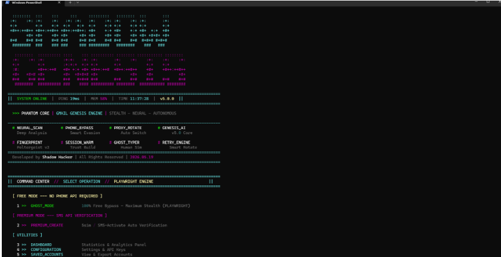Click the CONFIGURATION menu entry

point(45,250)
